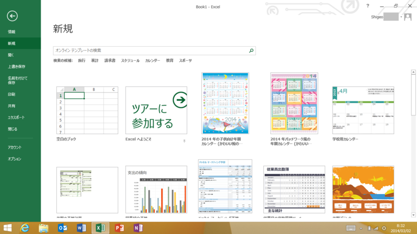Screen dimensions: 417x234
Task: Click the back arrow circle icon
Action: [12, 16]
